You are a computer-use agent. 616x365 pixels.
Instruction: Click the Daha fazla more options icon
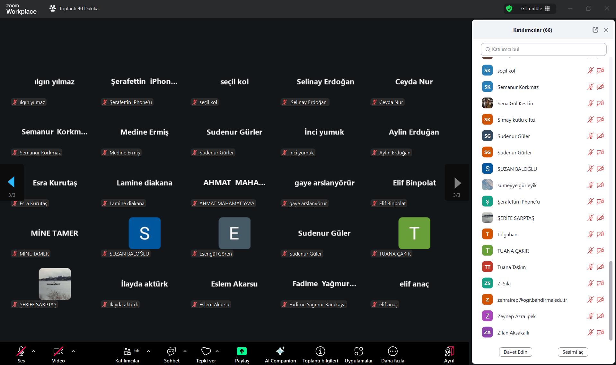[392, 351]
